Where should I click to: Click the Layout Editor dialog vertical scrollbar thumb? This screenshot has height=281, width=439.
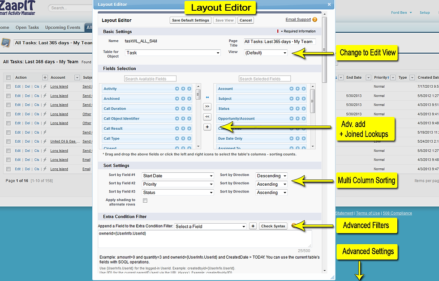[x=324, y=50]
